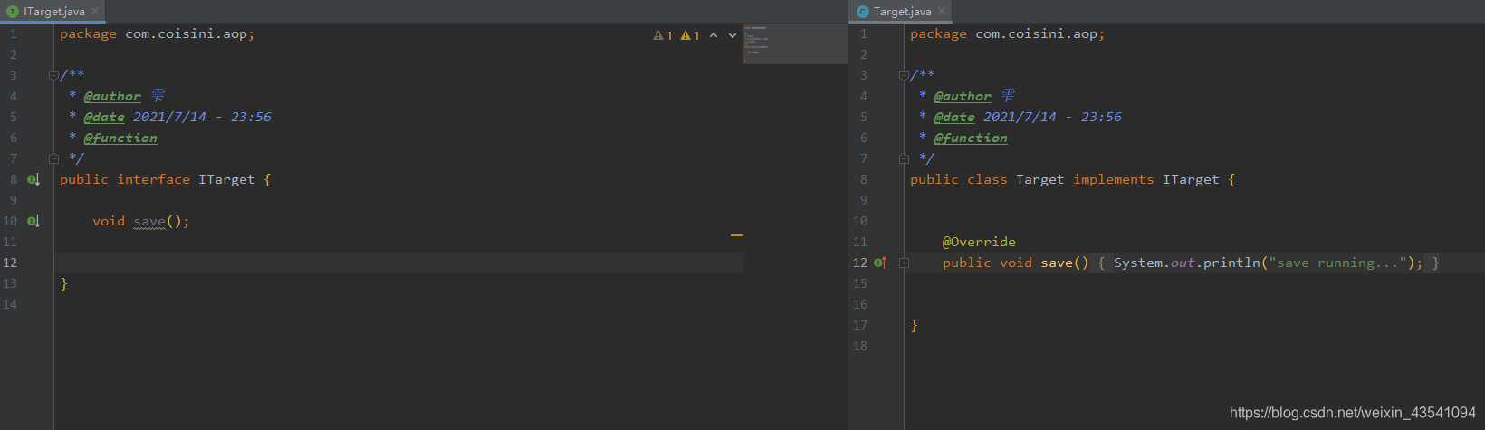Screen dimensions: 1485x430
Task: Collapse the Javadoc comment in ITarget.java
Action: pyautogui.click(x=53, y=75)
